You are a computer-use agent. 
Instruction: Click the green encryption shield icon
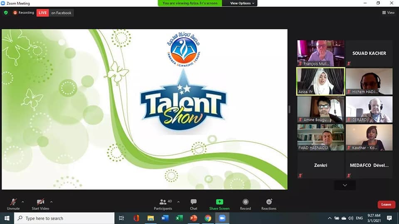tap(6, 12)
